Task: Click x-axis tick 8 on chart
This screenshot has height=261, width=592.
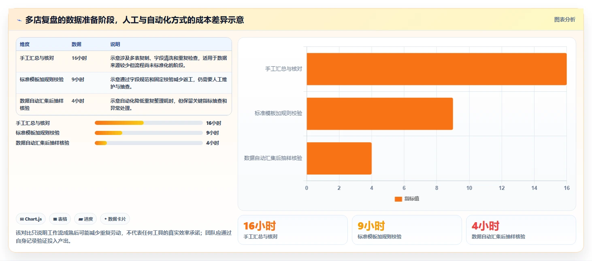Action: click(437, 188)
